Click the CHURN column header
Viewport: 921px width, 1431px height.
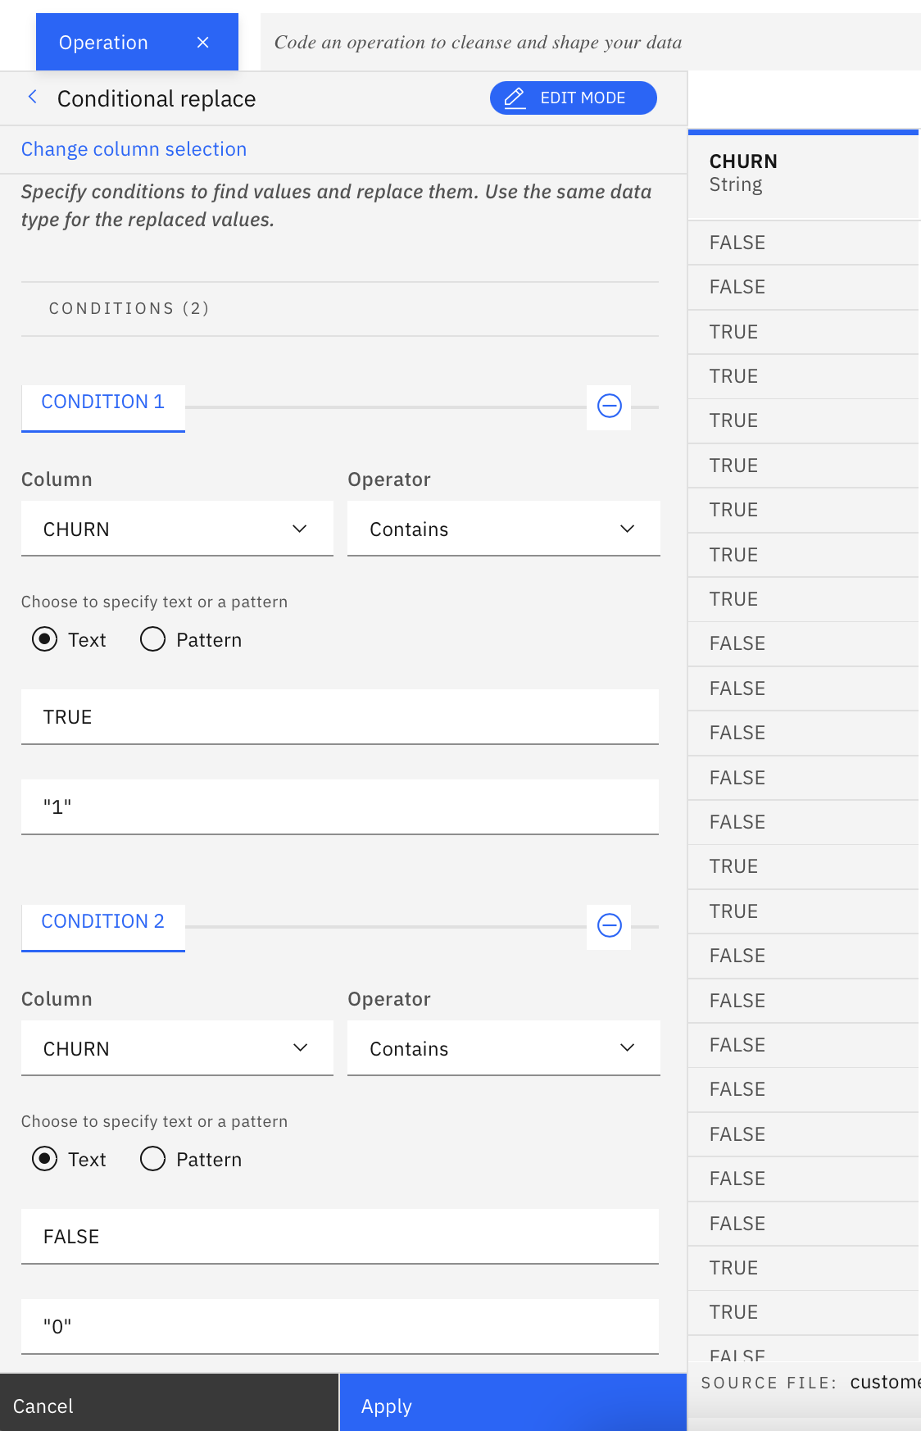coord(743,161)
